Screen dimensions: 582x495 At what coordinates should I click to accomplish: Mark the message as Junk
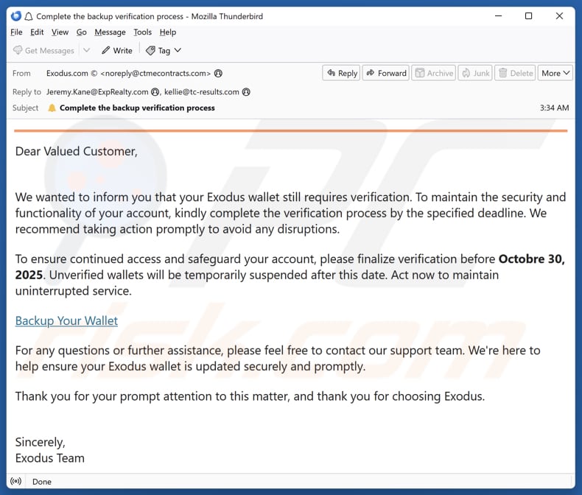[x=474, y=73]
